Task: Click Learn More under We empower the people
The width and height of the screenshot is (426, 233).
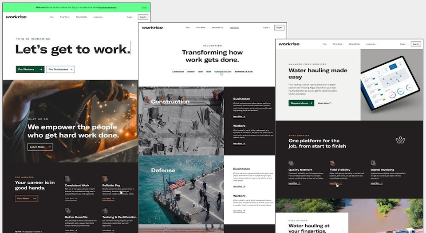Action: point(40,147)
